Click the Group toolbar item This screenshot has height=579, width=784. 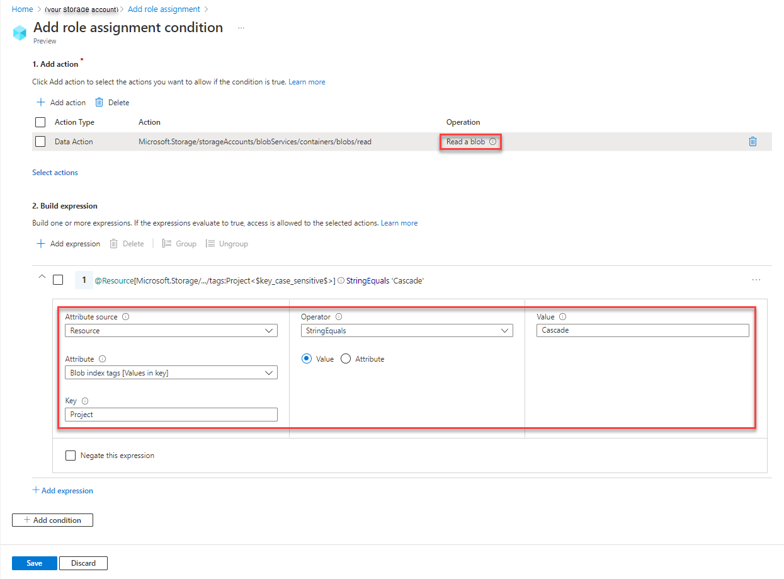click(179, 243)
